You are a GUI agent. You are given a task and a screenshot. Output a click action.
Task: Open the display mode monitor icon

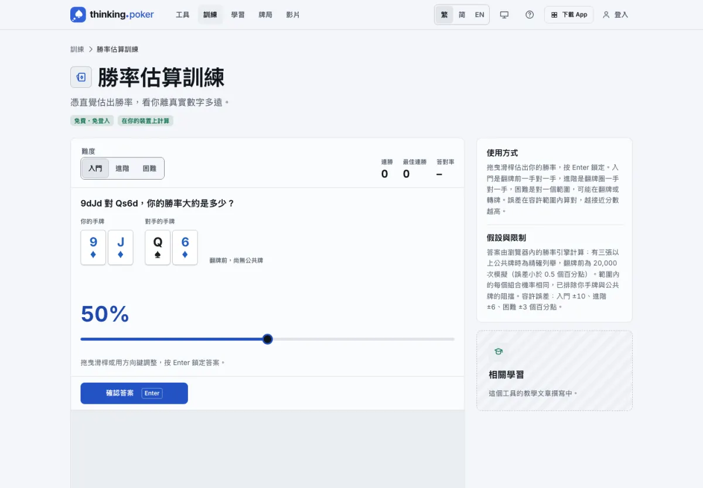point(504,15)
